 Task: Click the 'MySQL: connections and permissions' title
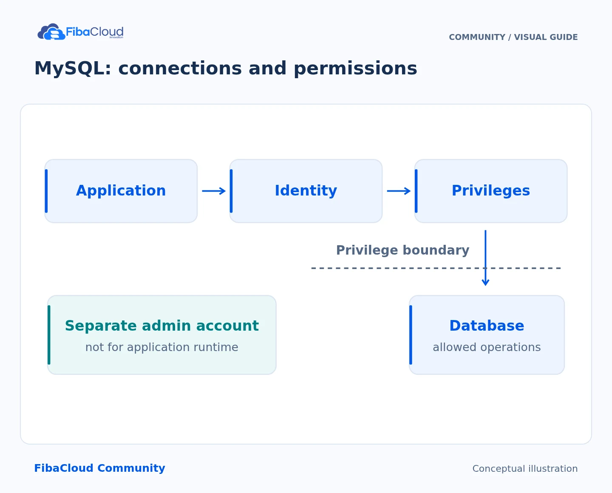[x=226, y=68]
